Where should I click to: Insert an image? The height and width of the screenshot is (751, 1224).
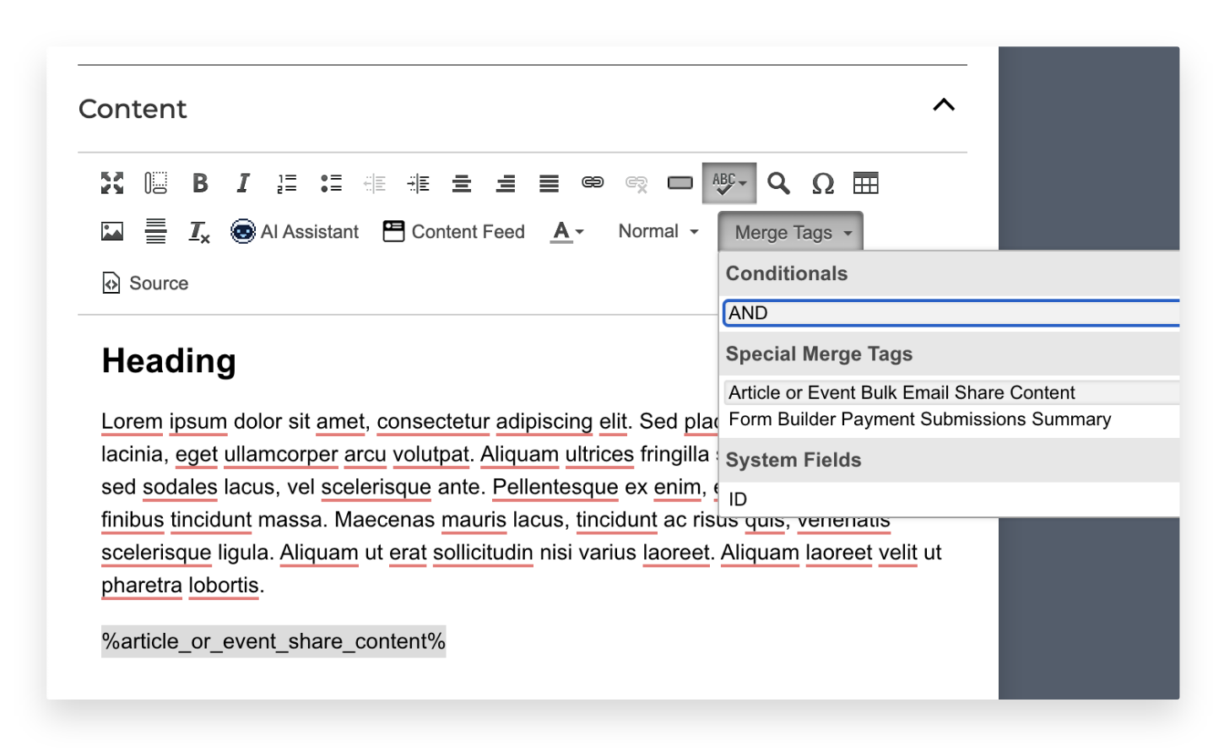tap(111, 231)
